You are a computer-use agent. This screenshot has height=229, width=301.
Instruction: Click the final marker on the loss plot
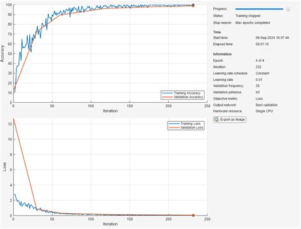[x=193, y=215]
